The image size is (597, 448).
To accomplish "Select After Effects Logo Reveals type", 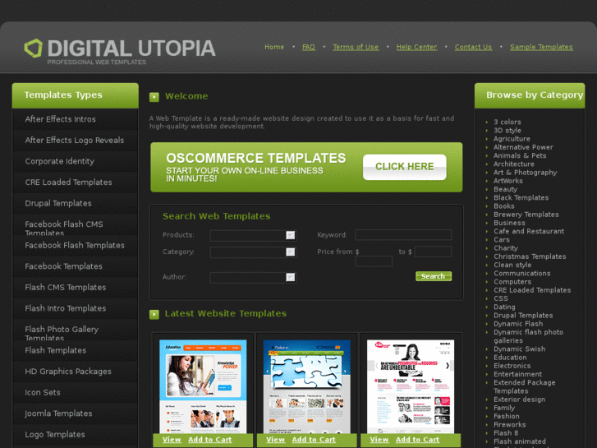I will 74,140.
